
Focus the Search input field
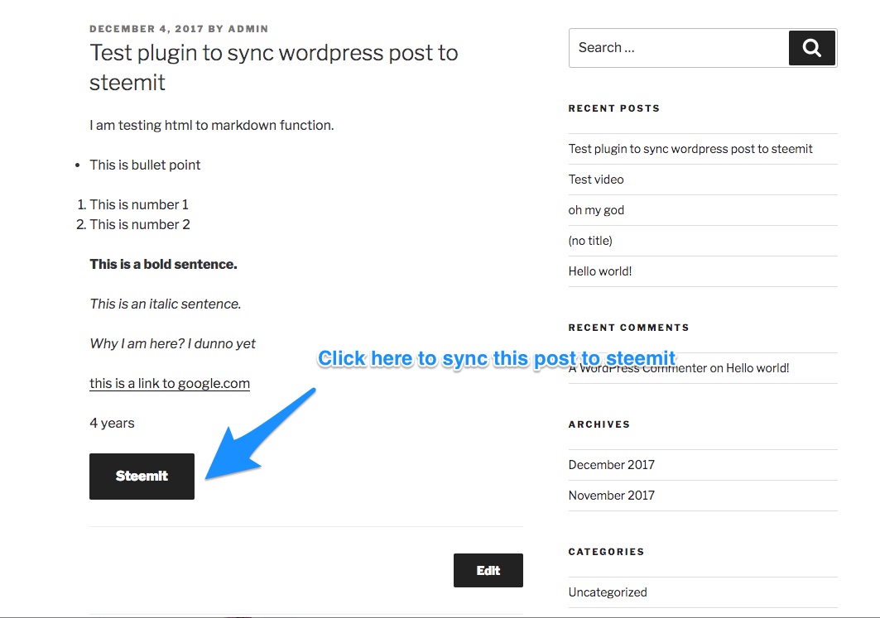coord(679,48)
